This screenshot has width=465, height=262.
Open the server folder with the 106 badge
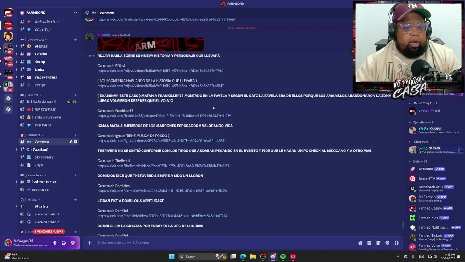coord(8,74)
